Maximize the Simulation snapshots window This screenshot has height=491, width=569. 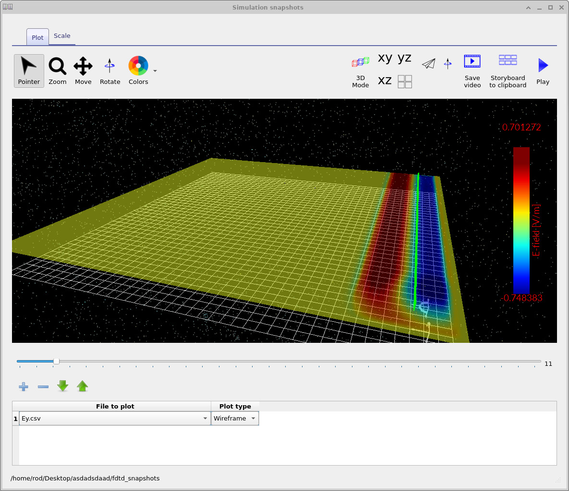click(550, 8)
